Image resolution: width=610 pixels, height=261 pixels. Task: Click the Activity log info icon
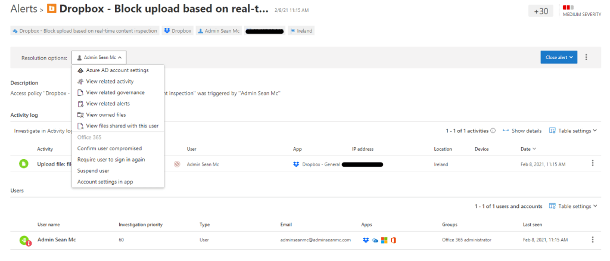pos(493,130)
